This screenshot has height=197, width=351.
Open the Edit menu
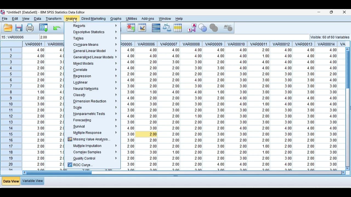coord(15,19)
